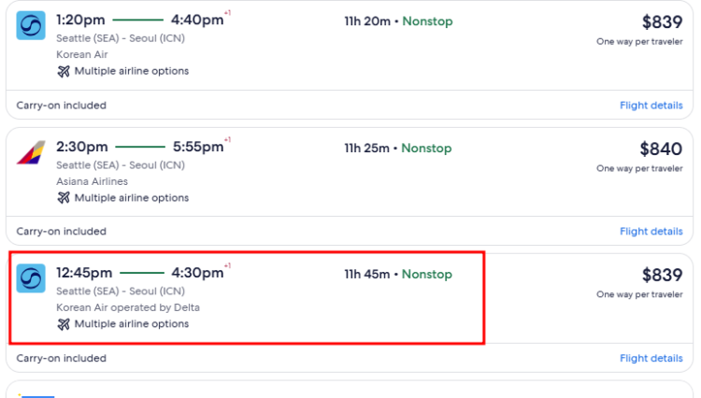Click 'Multiple airline options' under Asiana Airlines
Image resolution: width=701 pixels, height=398 pixels.
[x=131, y=198]
